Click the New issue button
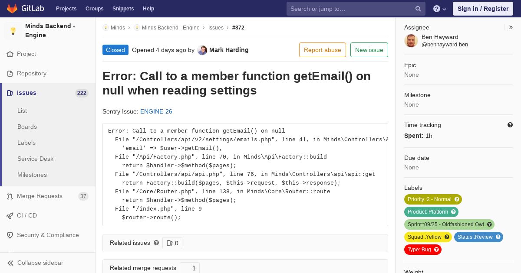Screen dimensions: 521x273 pos(369,50)
